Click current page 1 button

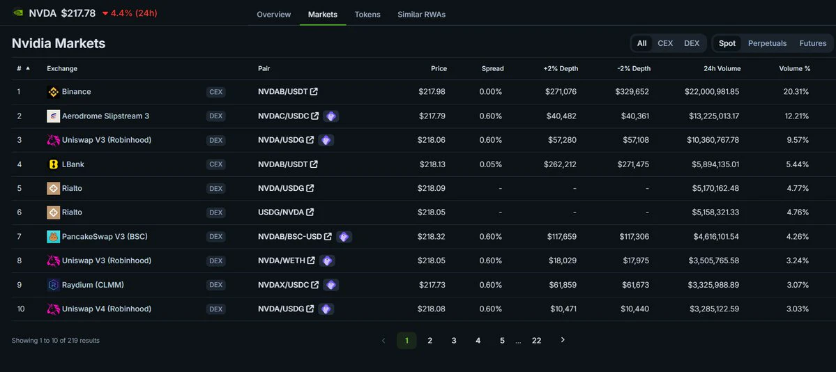[x=406, y=341]
